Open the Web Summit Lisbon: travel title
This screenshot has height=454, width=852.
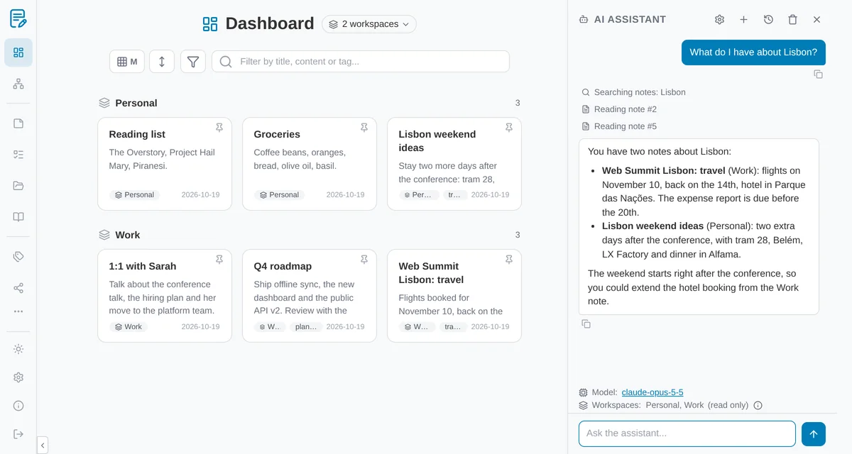click(x=431, y=273)
